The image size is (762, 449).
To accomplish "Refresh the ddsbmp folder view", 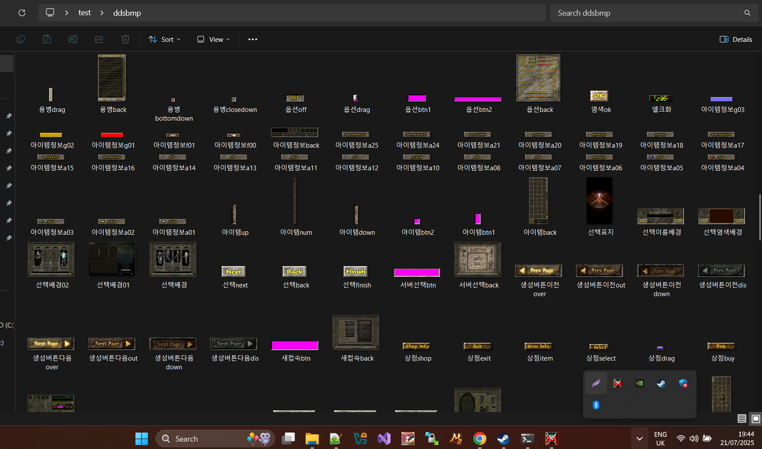I will 22,13.
